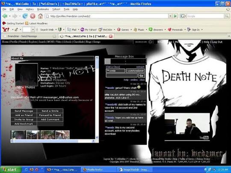The height and width of the screenshot is (173, 231).
Task: Click Forward to Friend button
Action: tap(50, 115)
